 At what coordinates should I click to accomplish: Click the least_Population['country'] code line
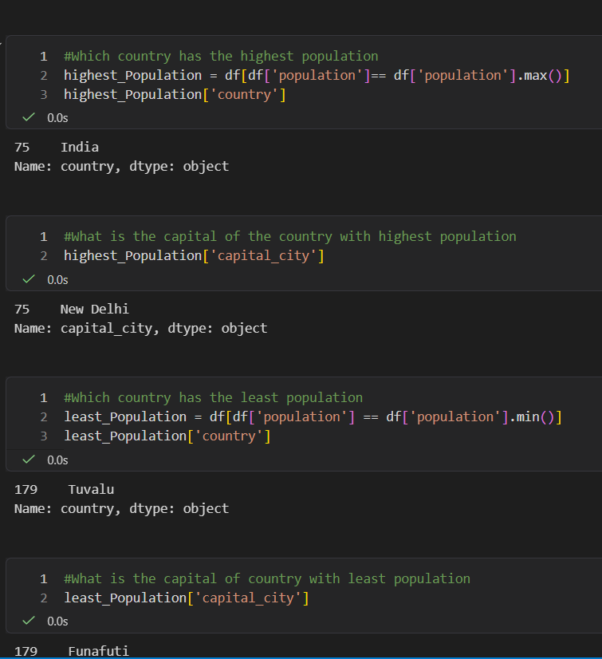(167, 436)
